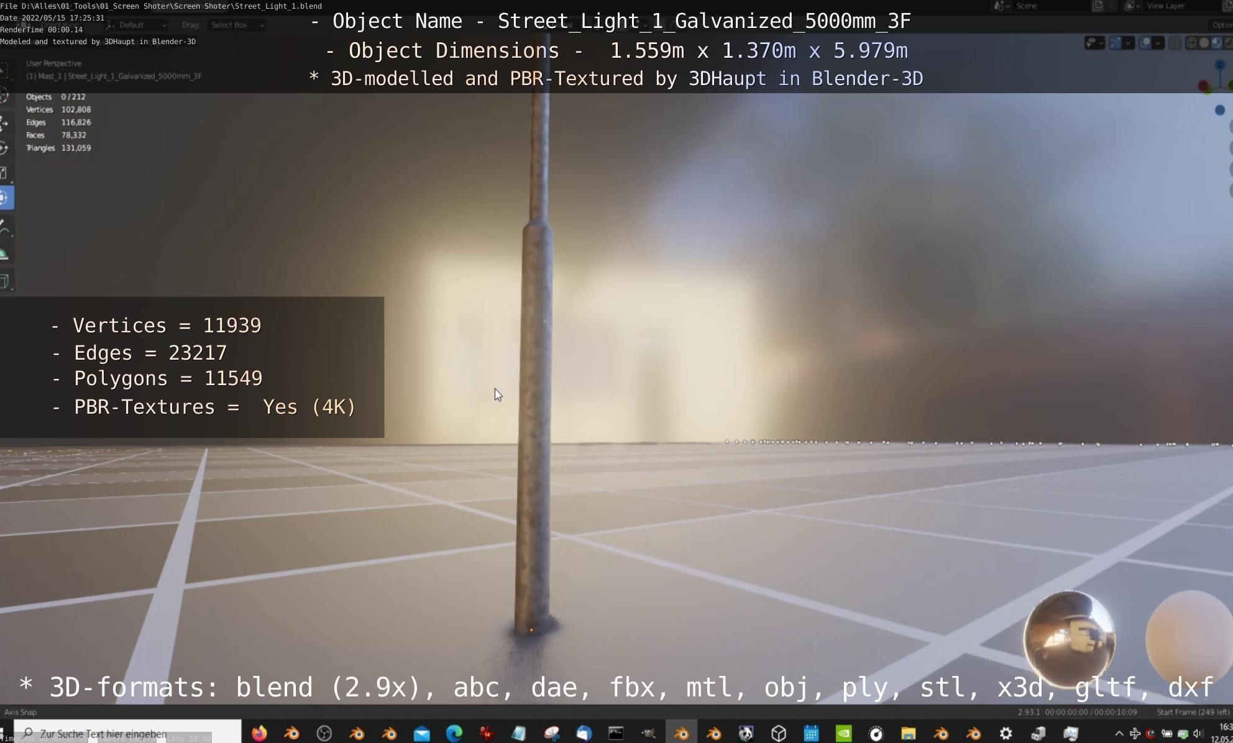The width and height of the screenshot is (1233, 743).
Task: Click the new scene icon beside Scene
Action: point(1098,6)
